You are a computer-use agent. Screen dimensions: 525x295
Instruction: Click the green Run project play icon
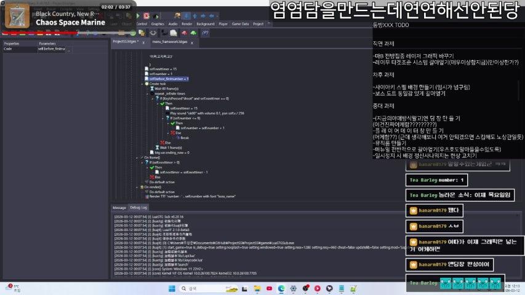138,16
